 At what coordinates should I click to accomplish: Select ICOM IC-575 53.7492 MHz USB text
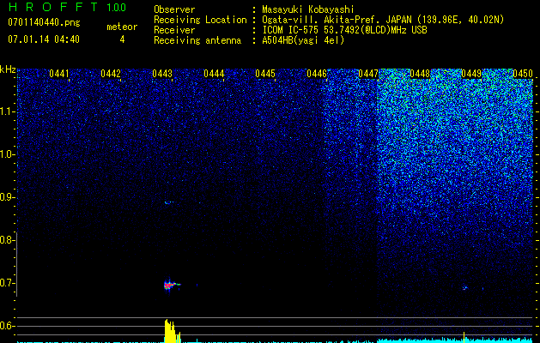[x=344, y=30]
